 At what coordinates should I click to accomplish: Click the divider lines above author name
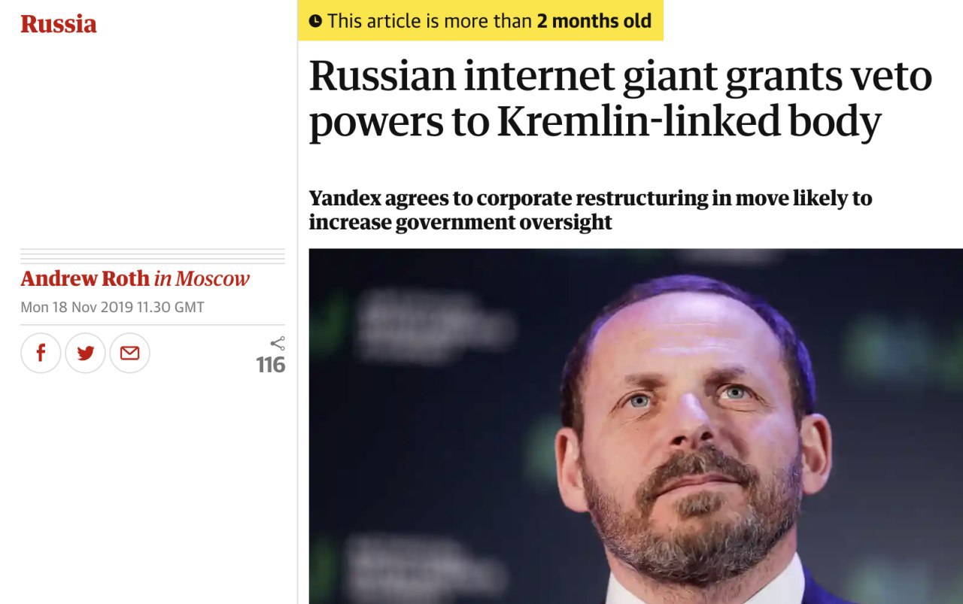[153, 256]
